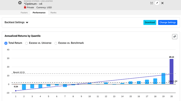
Task: Switch to the Ranks tab
Action: click(x=54, y=13)
